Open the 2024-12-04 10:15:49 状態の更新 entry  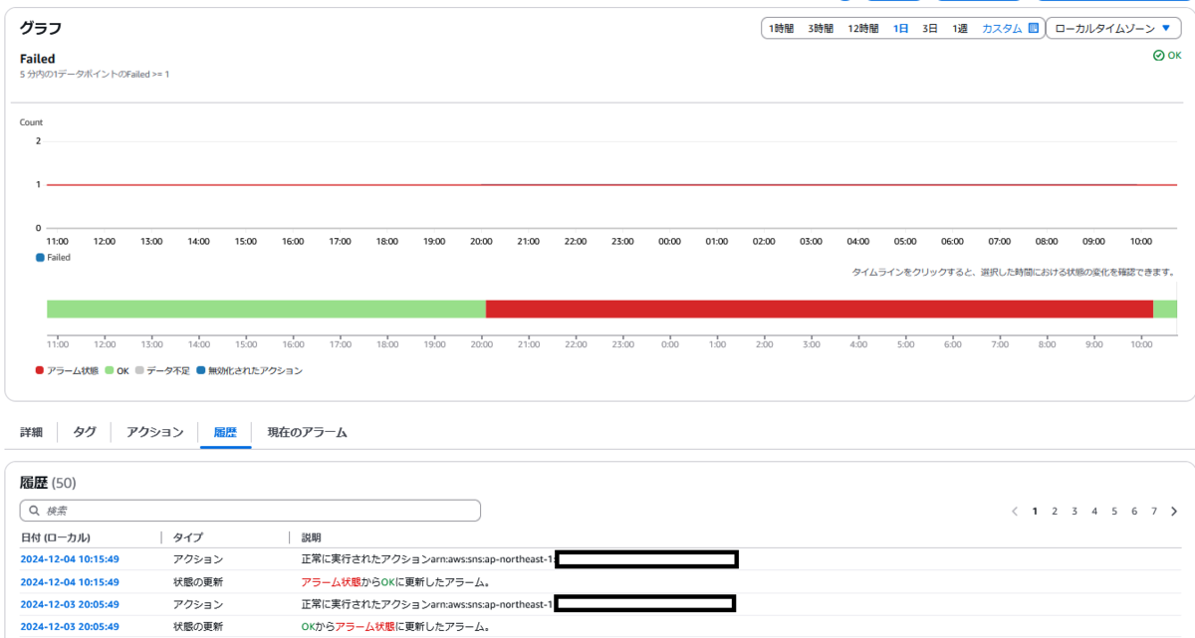click(x=70, y=582)
